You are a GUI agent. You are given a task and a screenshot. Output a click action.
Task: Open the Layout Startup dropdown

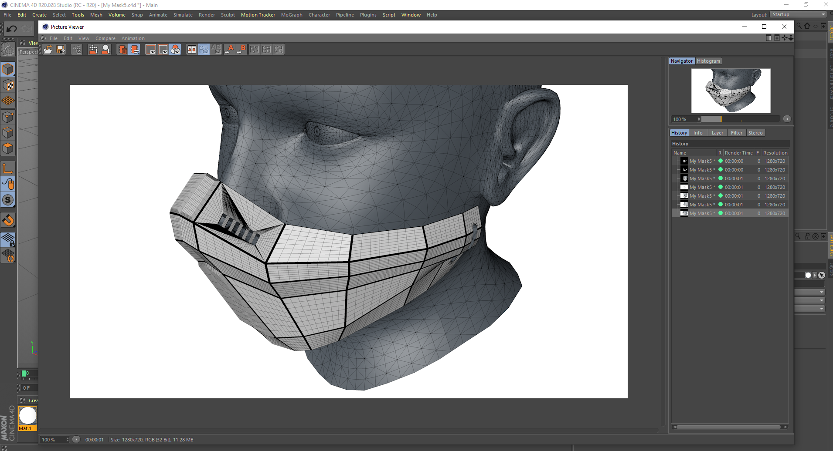799,15
